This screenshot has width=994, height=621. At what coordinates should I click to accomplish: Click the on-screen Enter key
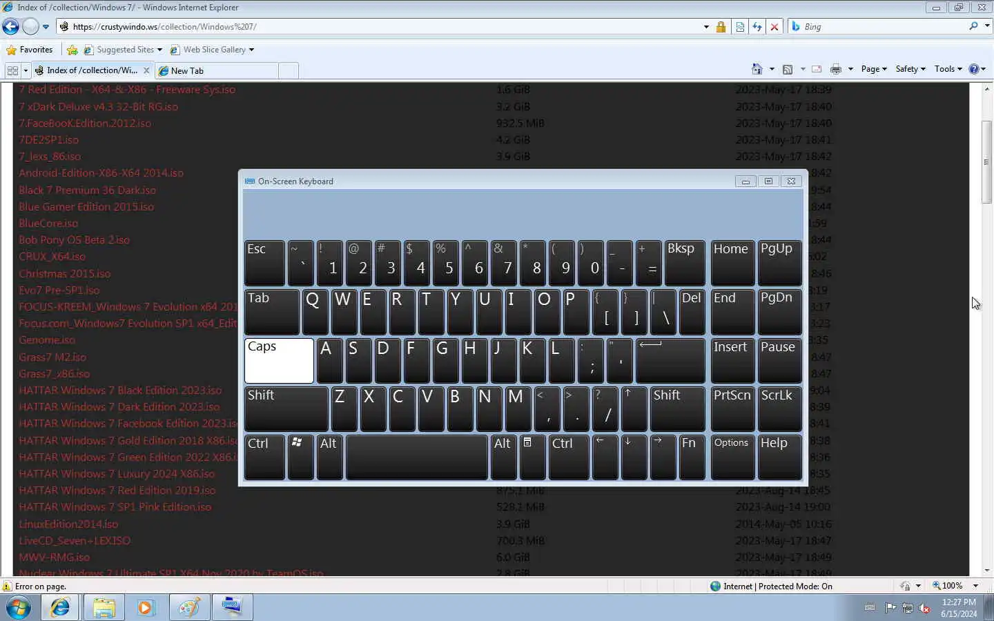[x=670, y=361]
